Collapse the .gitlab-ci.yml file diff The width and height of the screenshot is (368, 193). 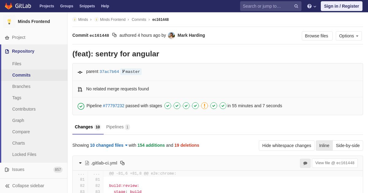[80, 163]
